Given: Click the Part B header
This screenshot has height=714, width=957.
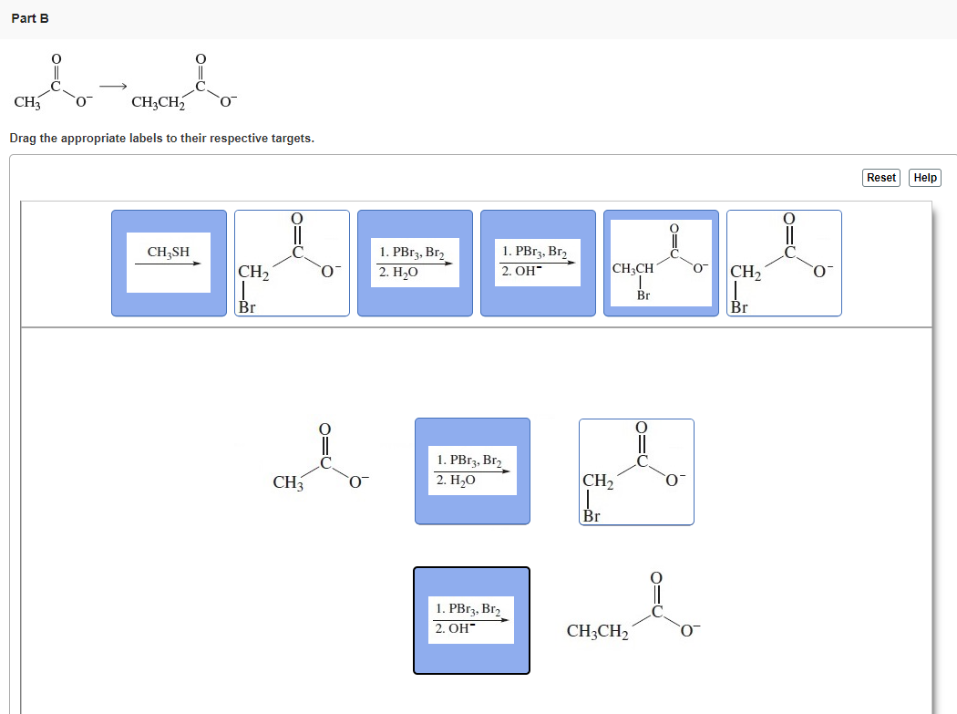Looking at the screenshot, I should click(x=30, y=17).
